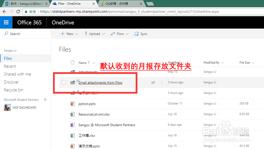Click the Sync circular arrows icon

[136, 34]
